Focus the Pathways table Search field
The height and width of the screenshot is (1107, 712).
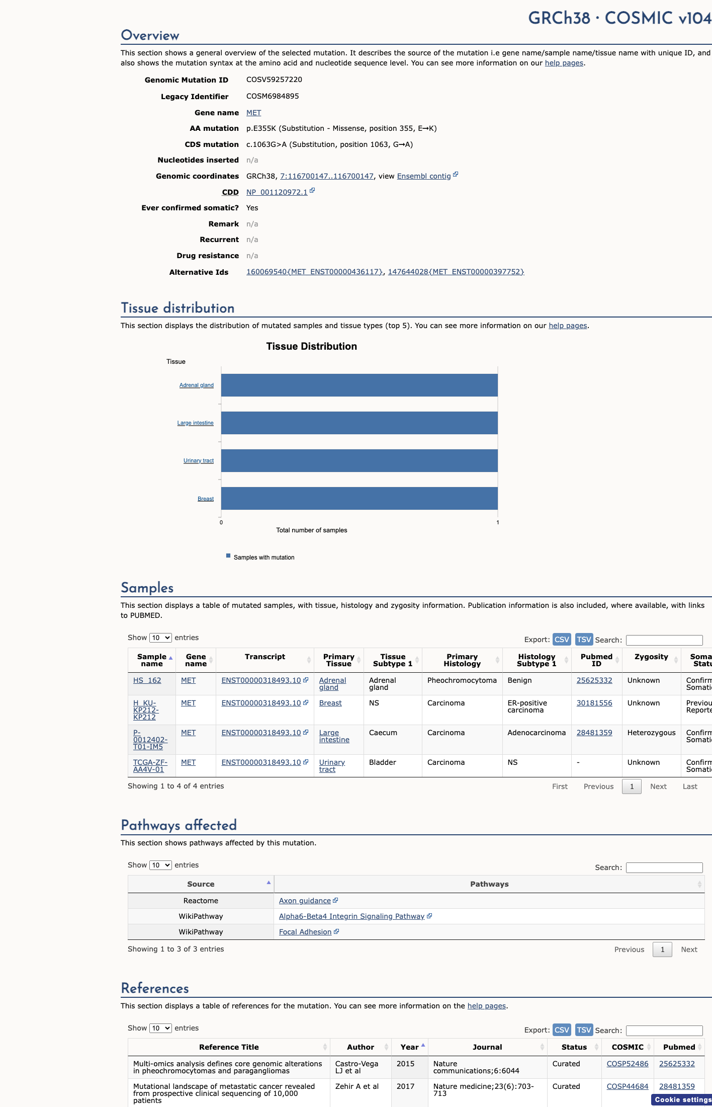pyautogui.click(x=664, y=867)
